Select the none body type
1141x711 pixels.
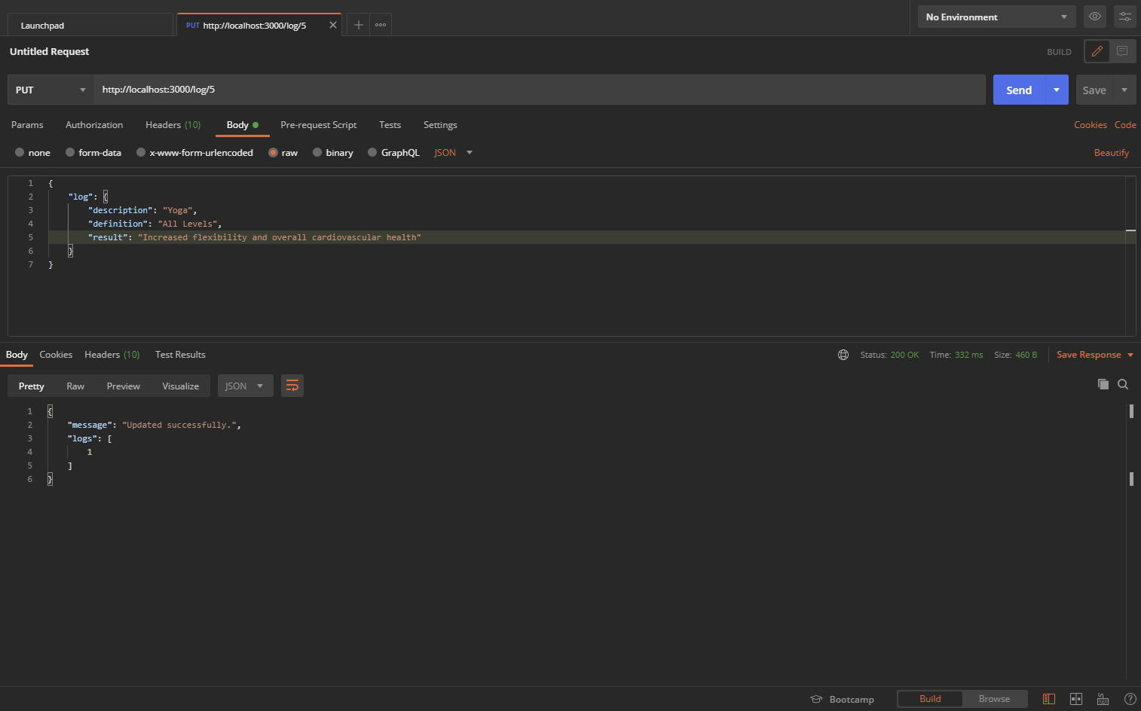(32, 152)
